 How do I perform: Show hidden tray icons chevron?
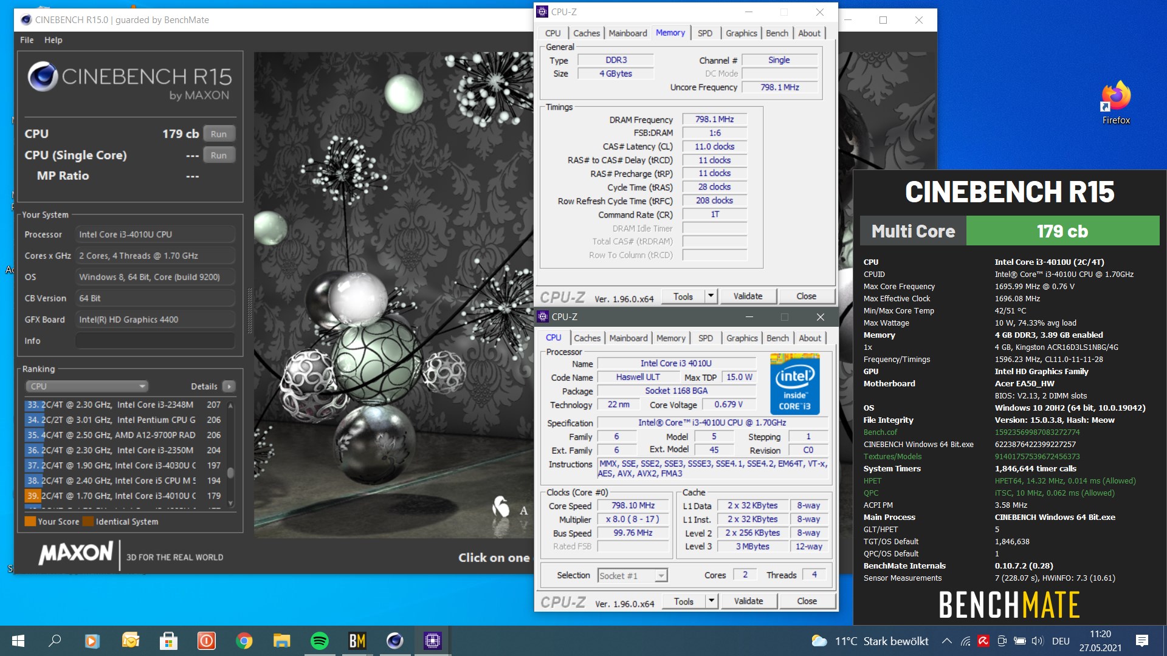(x=946, y=641)
